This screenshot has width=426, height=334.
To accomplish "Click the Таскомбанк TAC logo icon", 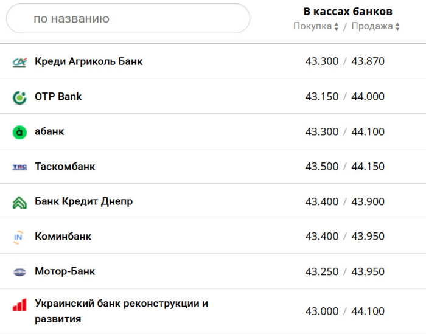I will tap(19, 167).
